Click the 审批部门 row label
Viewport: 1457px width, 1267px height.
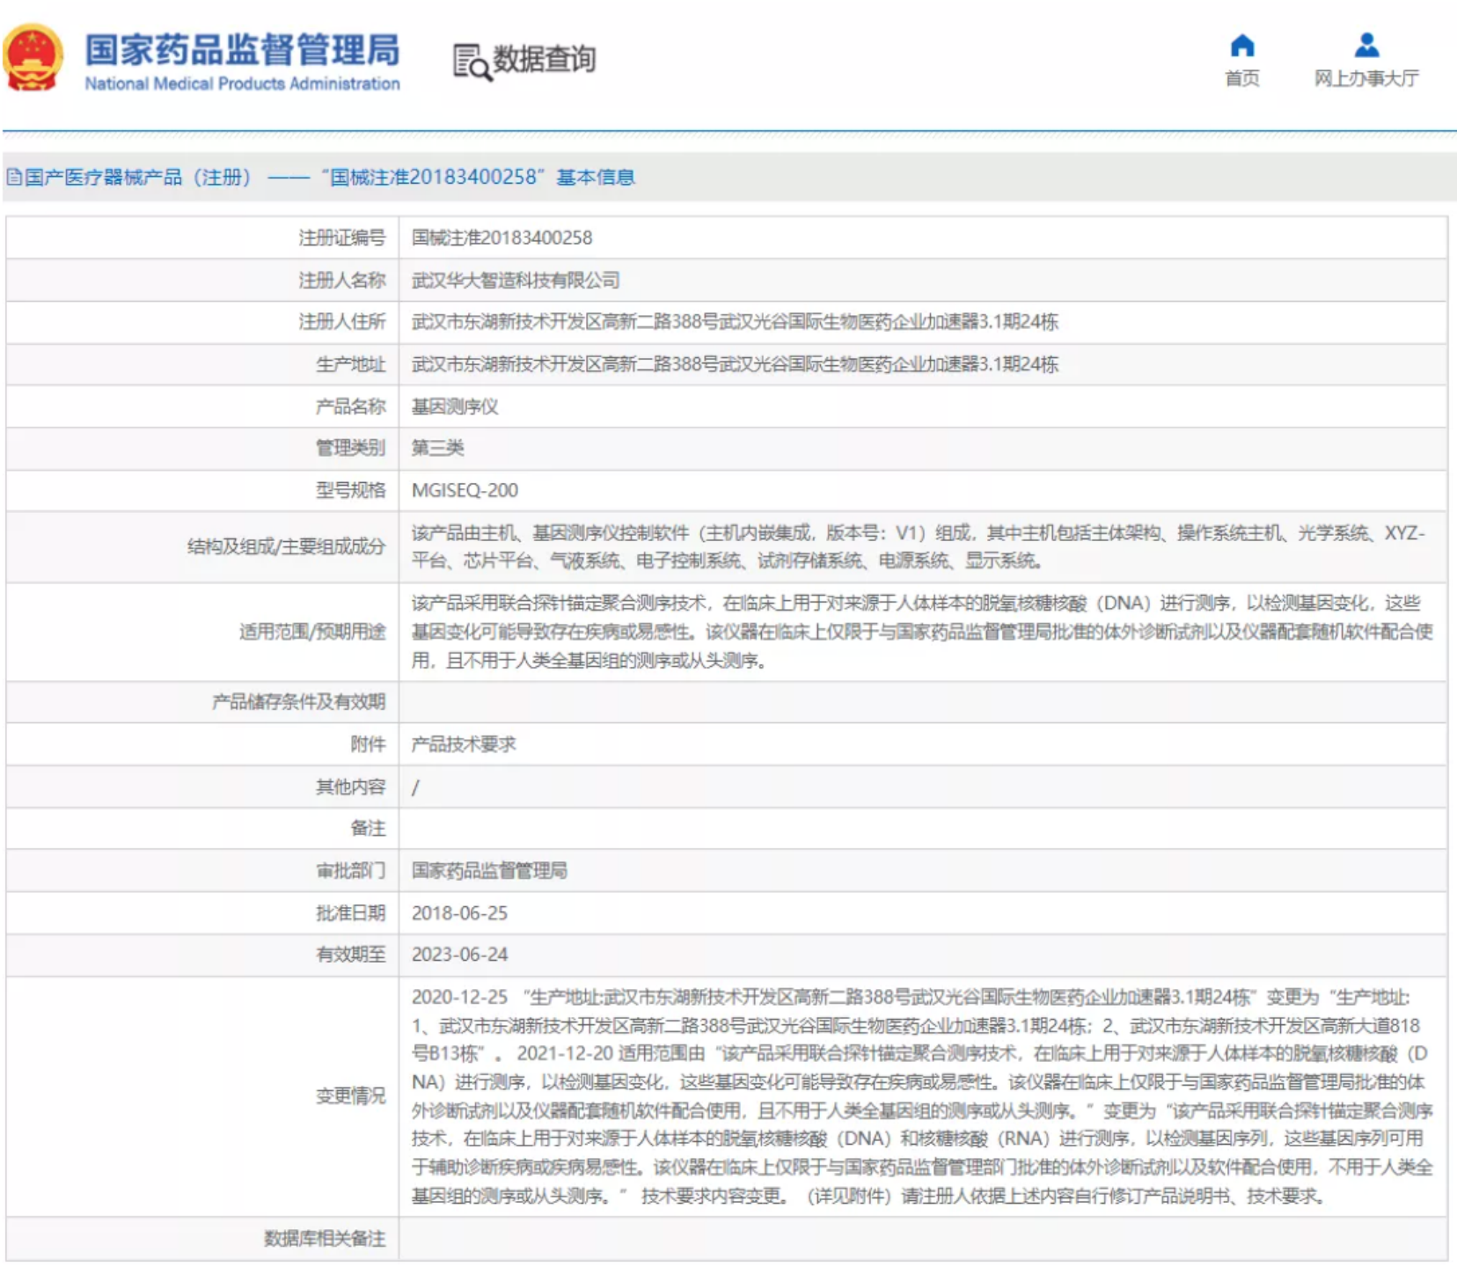tap(350, 871)
